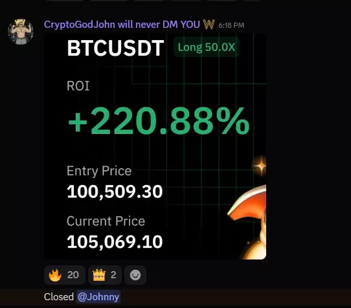Click the Entry Price label
This screenshot has width=351, height=308.
pos(99,171)
